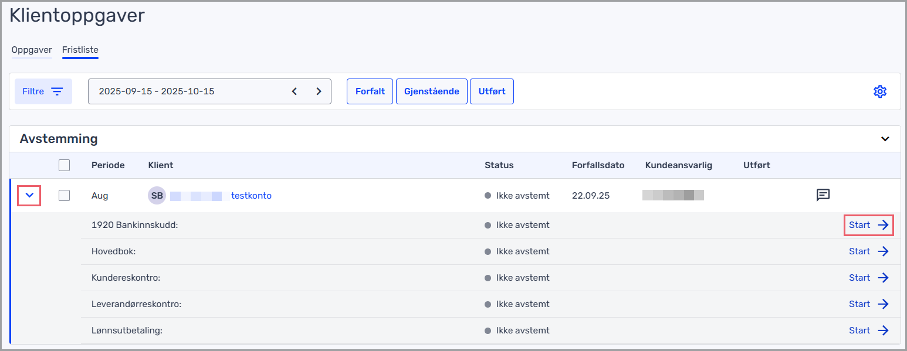
Task: Select the Fristliste tab
Action: [x=80, y=50]
